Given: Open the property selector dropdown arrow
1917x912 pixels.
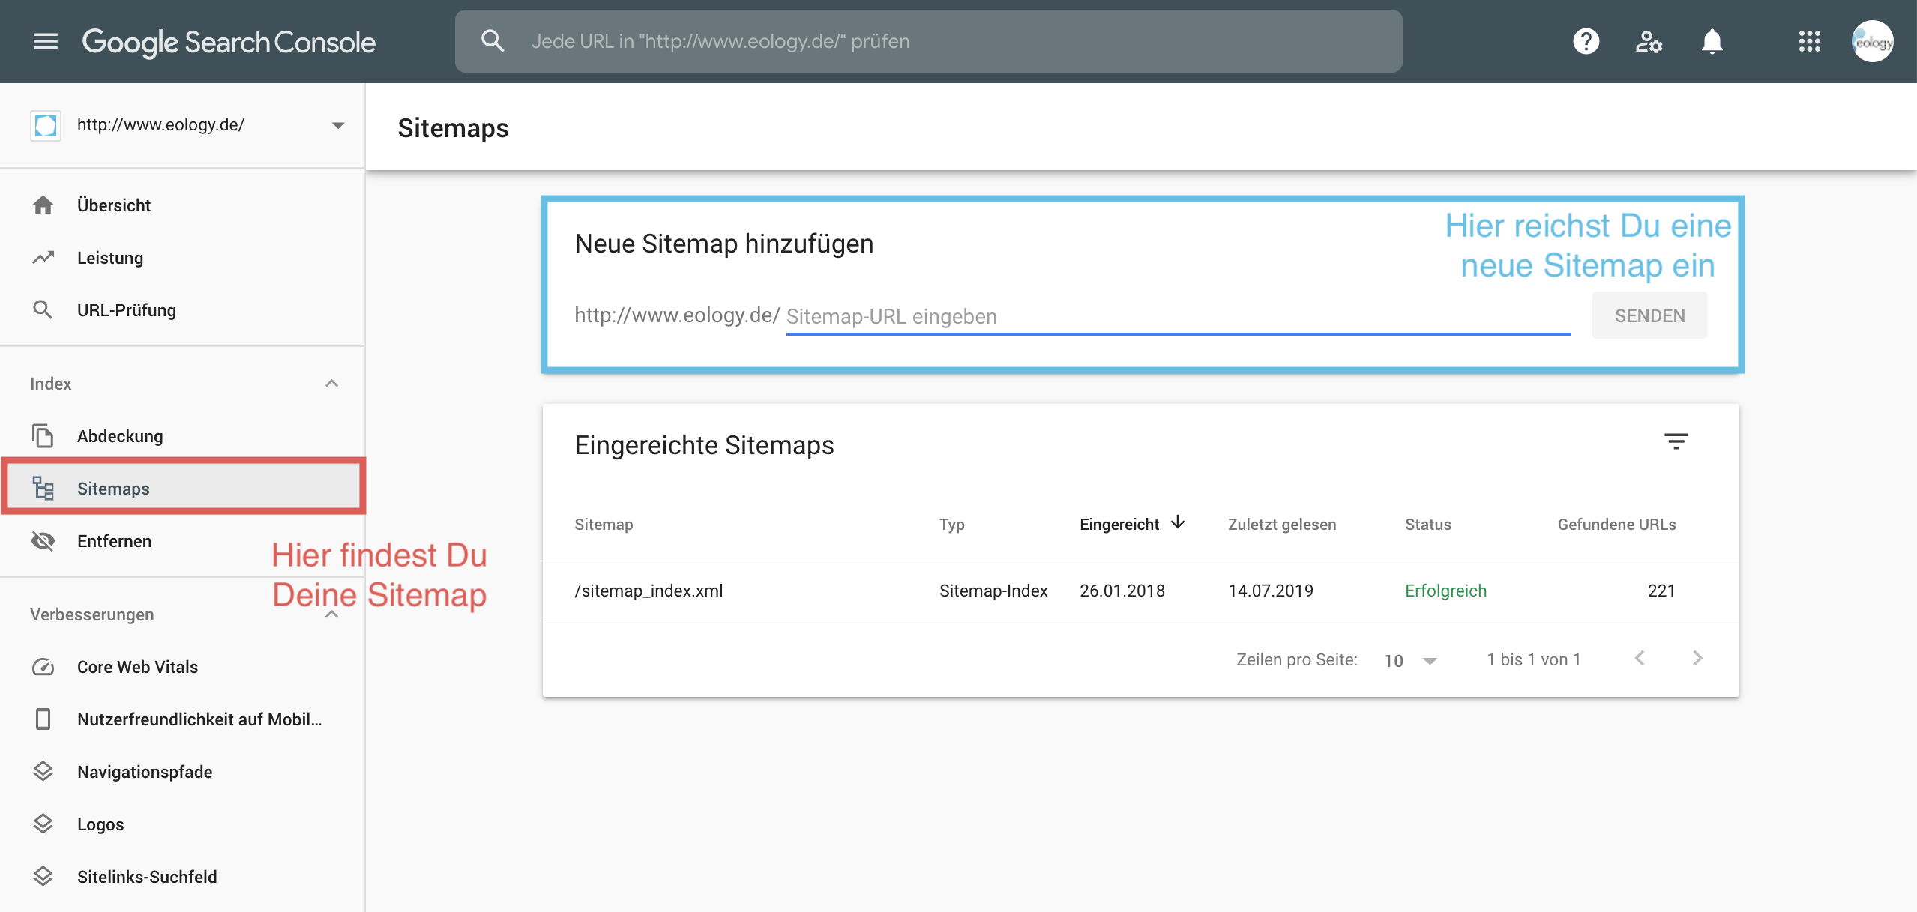Looking at the screenshot, I should coord(338,125).
